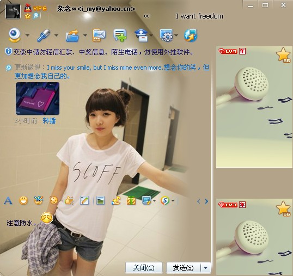
Task: Click the music note share icon
Action: (x=116, y=200)
